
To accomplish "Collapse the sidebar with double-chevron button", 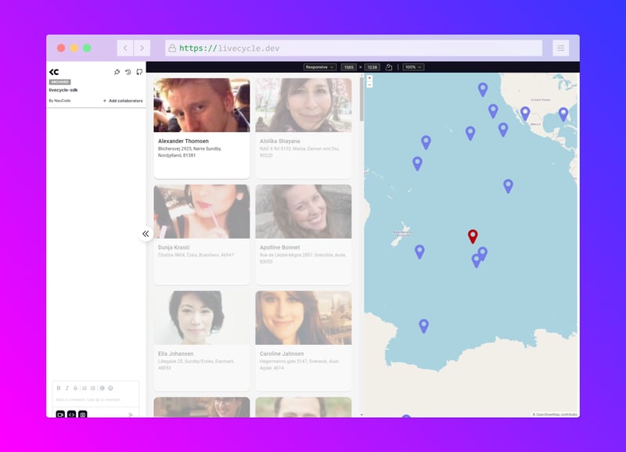I will tap(146, 234).
